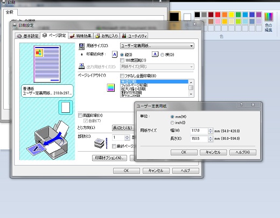
Task: Toggle the 最終ページ checkbox
Action: coord(114,146)
